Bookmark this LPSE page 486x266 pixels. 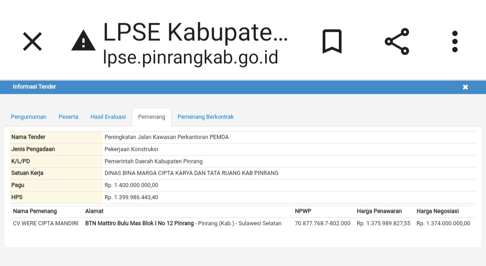click(x=332, y=42)
